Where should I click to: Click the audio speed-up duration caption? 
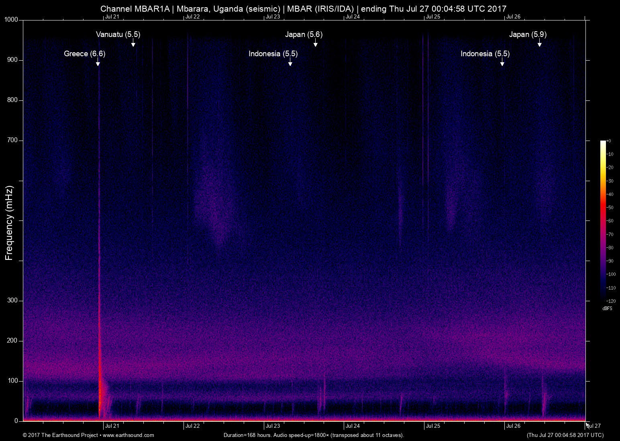coord(313,435)
